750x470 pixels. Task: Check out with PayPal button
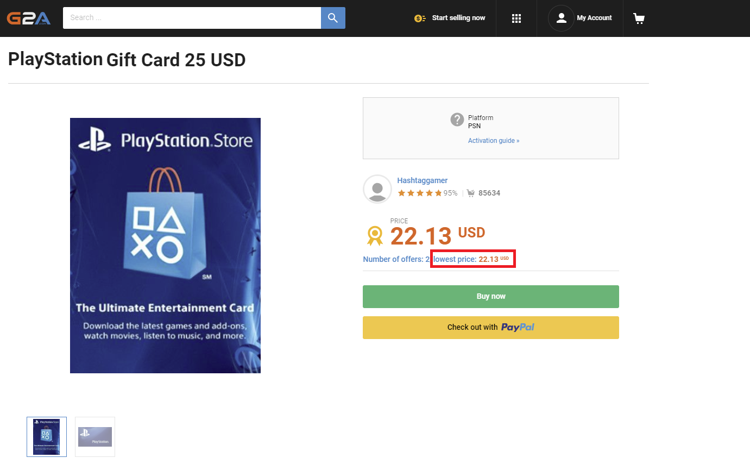point(490,328)
